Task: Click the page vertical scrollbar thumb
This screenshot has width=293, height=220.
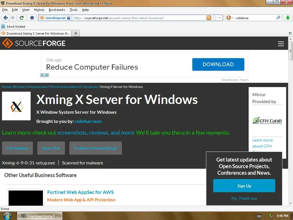Action: tap(290, 51)
